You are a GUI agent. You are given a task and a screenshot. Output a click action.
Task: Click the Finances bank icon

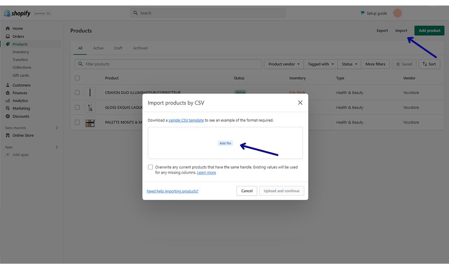tap(8, 93)
